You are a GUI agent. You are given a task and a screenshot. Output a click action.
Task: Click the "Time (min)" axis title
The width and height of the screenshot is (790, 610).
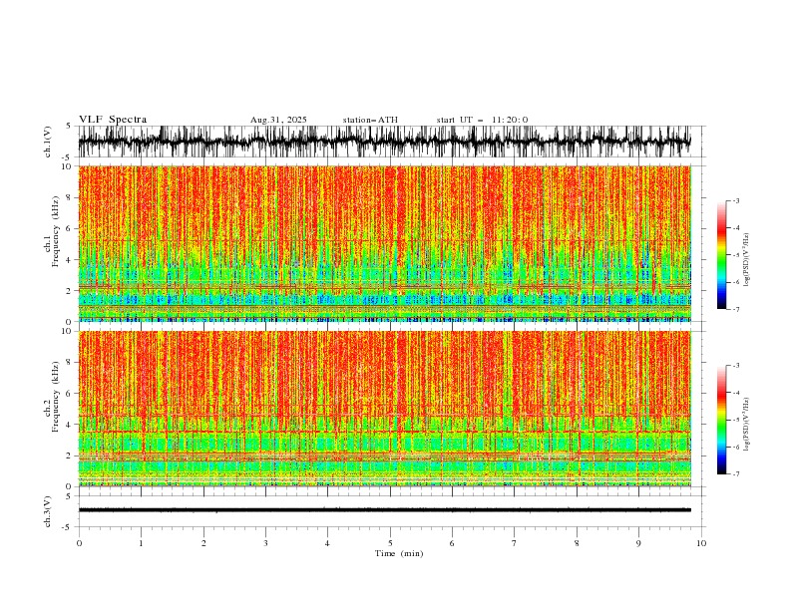399,553
